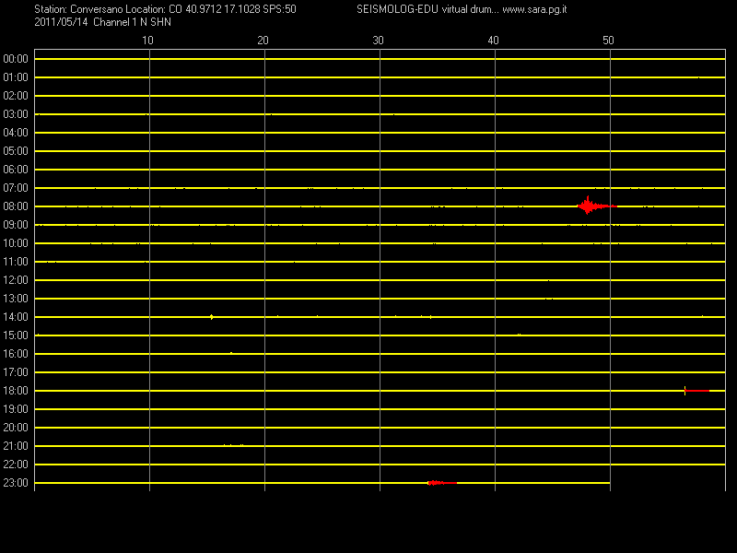Click the 16:00 hour label
Viewport: 737px width, 553px height.
(x=16, y=354)
